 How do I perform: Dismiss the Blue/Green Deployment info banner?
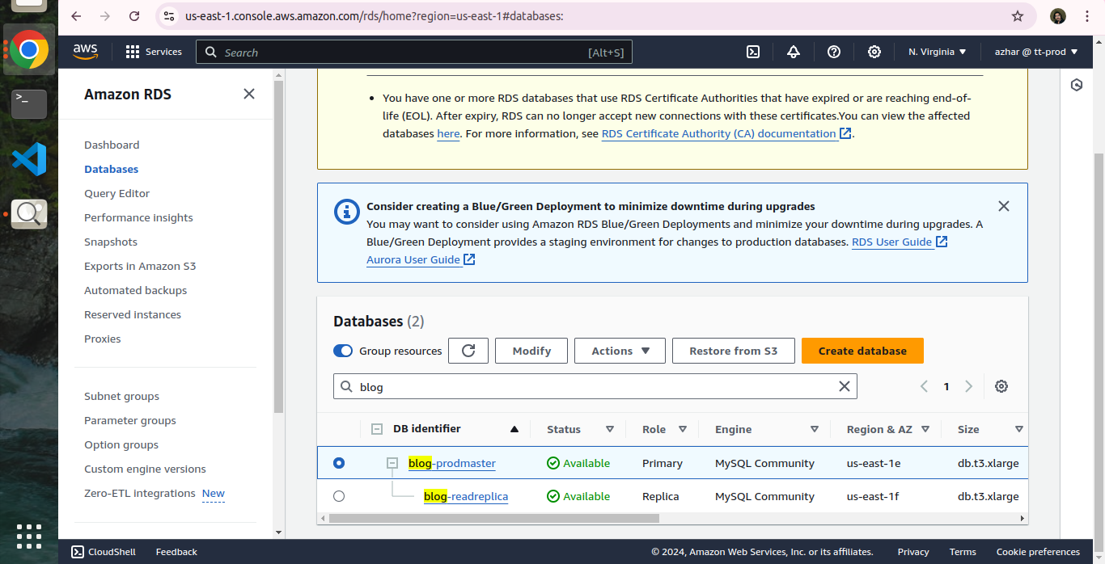(x=1004, y=206)
